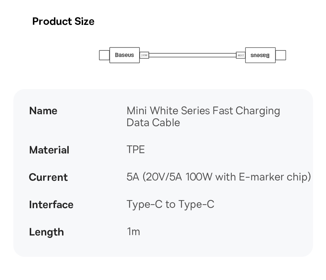Click the Product Size heading
The width and height of the screenshot is (326, 280).
(63, 21)
